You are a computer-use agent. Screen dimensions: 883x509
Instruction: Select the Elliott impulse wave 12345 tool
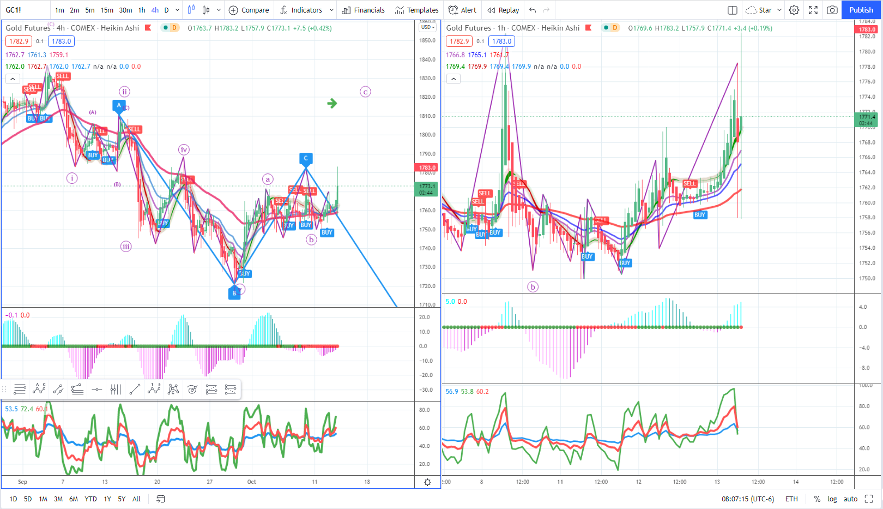click(x=154, y=389)
